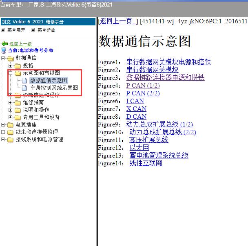Open the D CAN figure link

(x=136, y=117)
